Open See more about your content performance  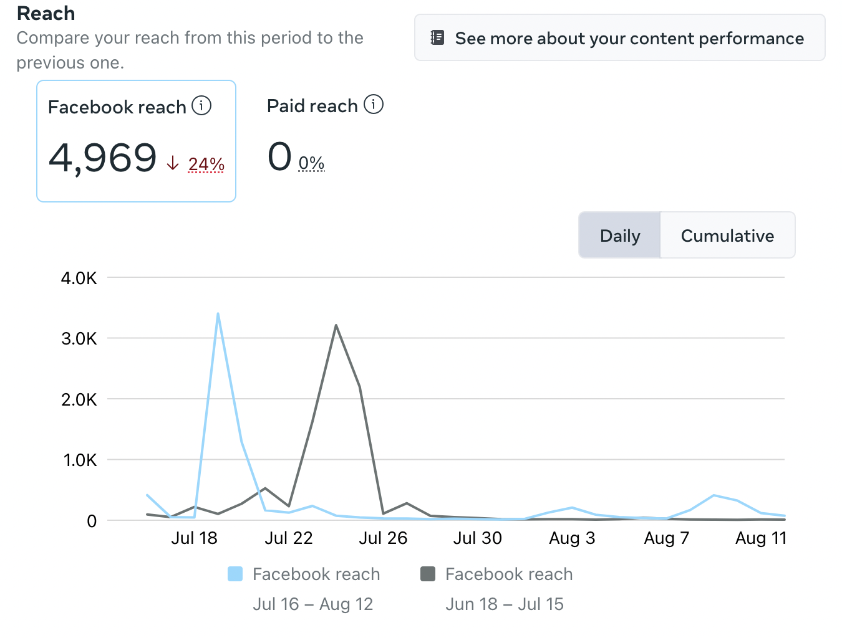coord(619,38)
